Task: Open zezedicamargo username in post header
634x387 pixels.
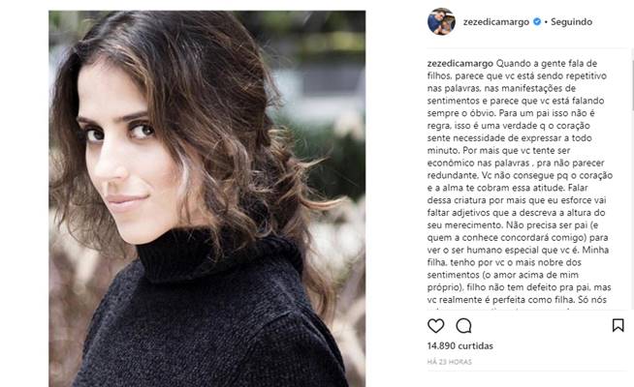Action: [x=496, y=22]
